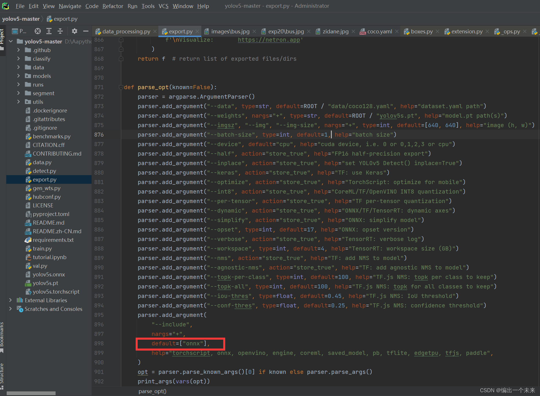The height and width of the screenshot is (396, 540).
Task: Expand the classify folder in the project tree
Action: 18,58
